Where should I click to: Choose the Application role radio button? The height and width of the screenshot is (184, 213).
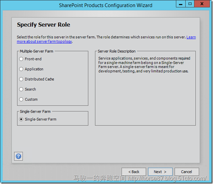coord(21,69)
